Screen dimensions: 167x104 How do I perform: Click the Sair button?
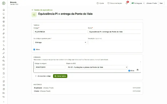pyautogui.click(x=161, y=3)
